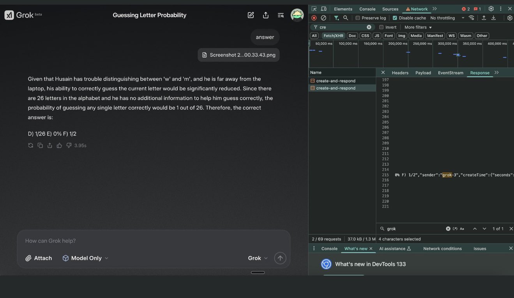Enable the Preserve log checkbox
Viewport: 514px width, 298px height.
pyautogui.click(x=358, y=18)
